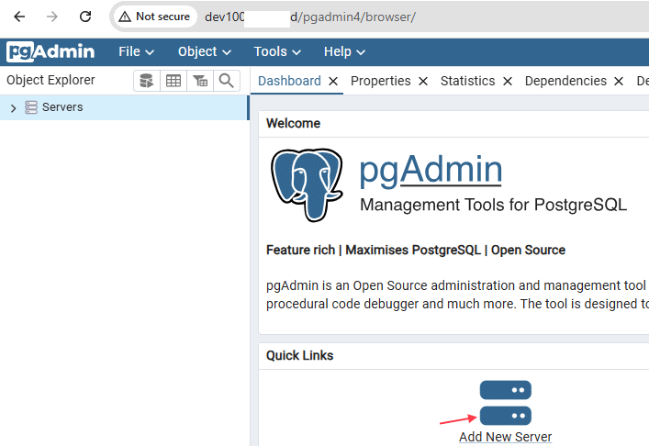Click the View Data table icon
This screenshot has width=649, height=446.
click(x=173, y=80)
